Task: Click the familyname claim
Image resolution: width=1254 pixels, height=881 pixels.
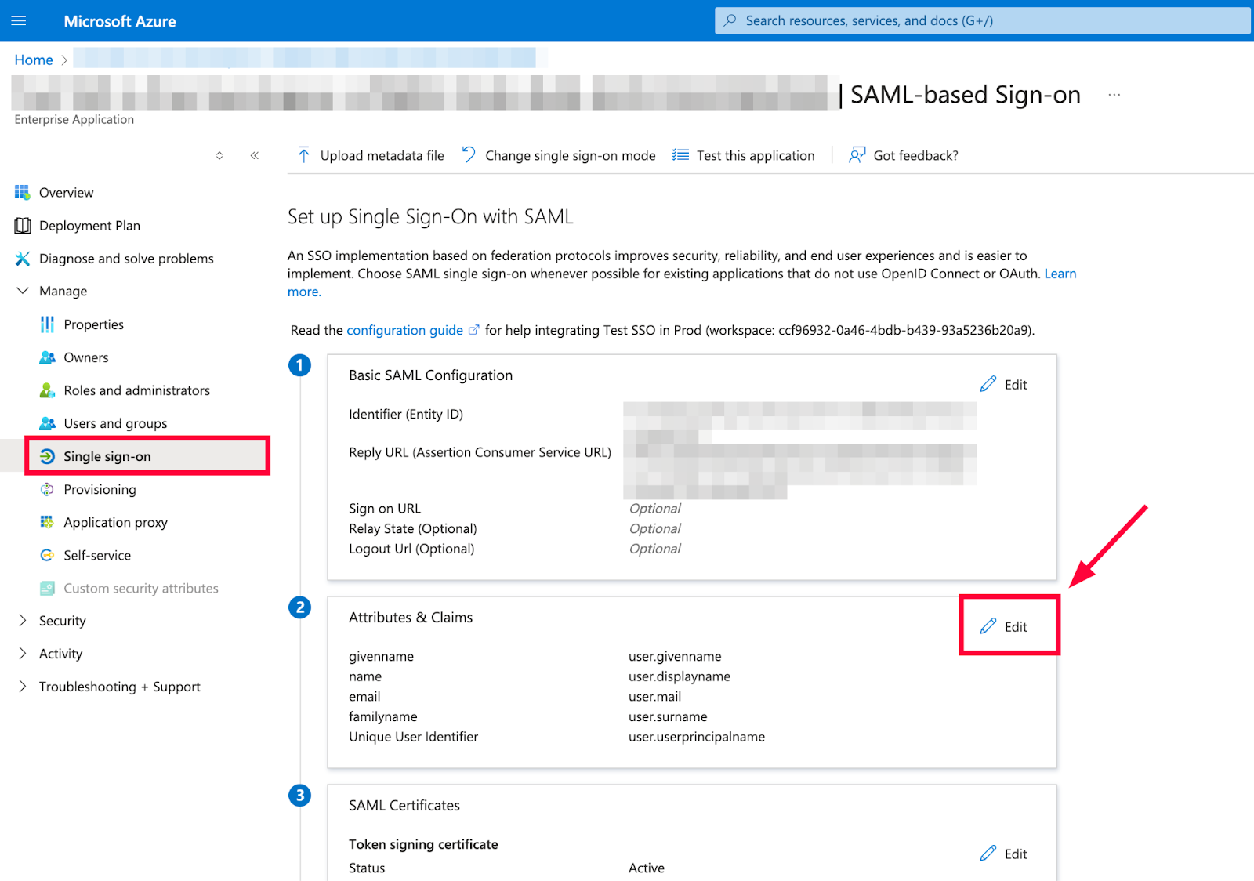Action: (382, 716)
